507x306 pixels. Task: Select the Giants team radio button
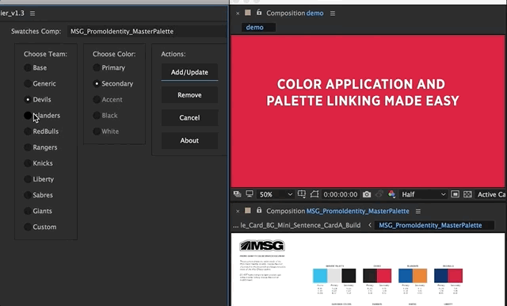(x=28, y=211)
